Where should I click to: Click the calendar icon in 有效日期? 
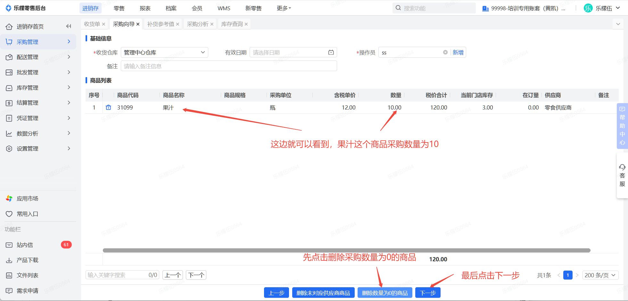point(331,52)
